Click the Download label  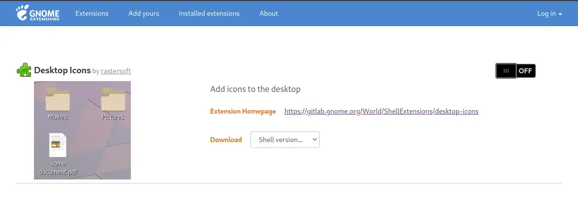point(226,140)
